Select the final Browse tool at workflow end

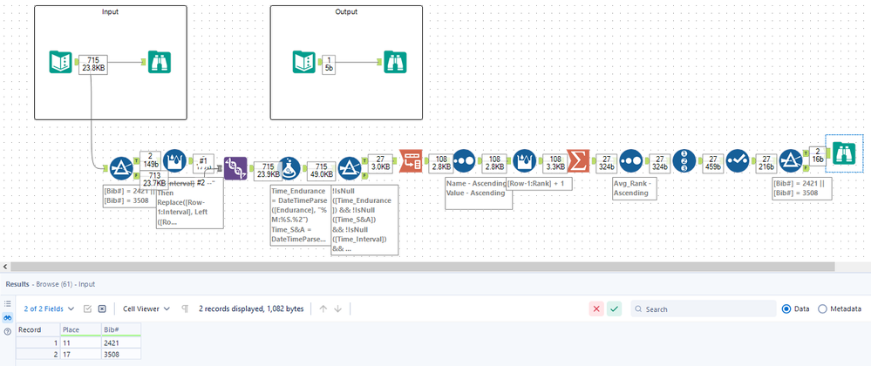tap(844, 152)
